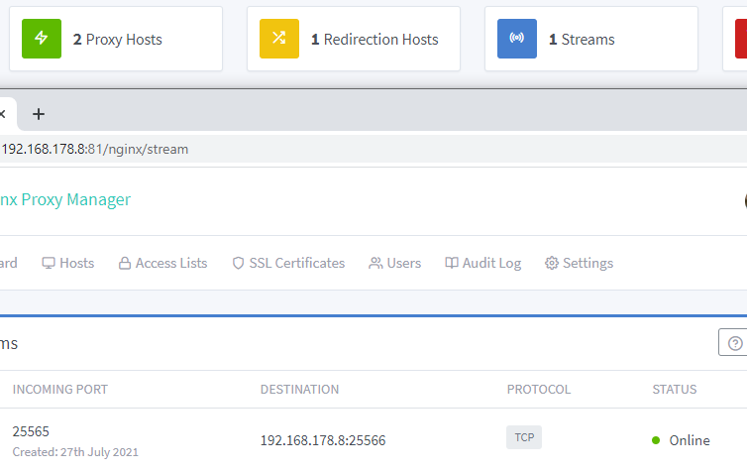Open Settings page
This screenshot has width=747, height=472.
click(x=579, y=263)
